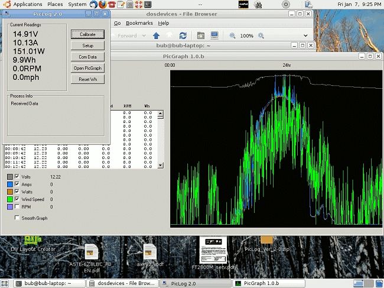Viewport: 384px width, 288px height.
Task: Toggle the RPM checkbox on
Action: 17,207
